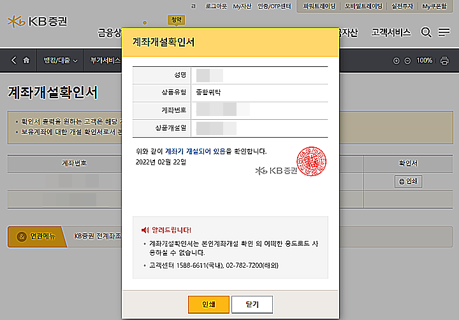Click the yellow 인쇄 button in dialog

pos(208,305)
